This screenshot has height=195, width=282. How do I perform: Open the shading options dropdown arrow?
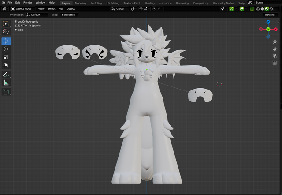(x=276, y=9)
